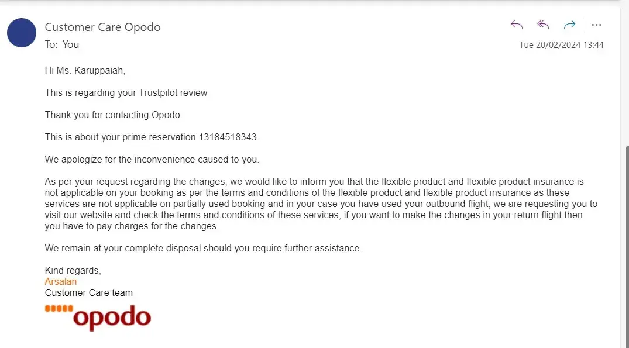
Task: Click the reservation number 13184518343
Action: pos(228,137)
